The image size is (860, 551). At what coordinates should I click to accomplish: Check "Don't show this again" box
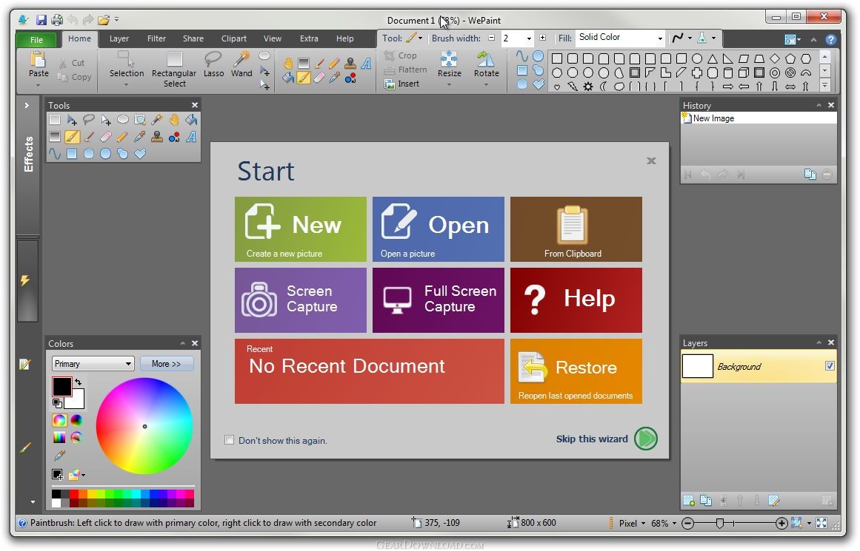coord(230,440)
